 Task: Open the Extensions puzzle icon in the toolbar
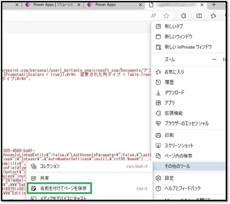click(x=183, y=16)
